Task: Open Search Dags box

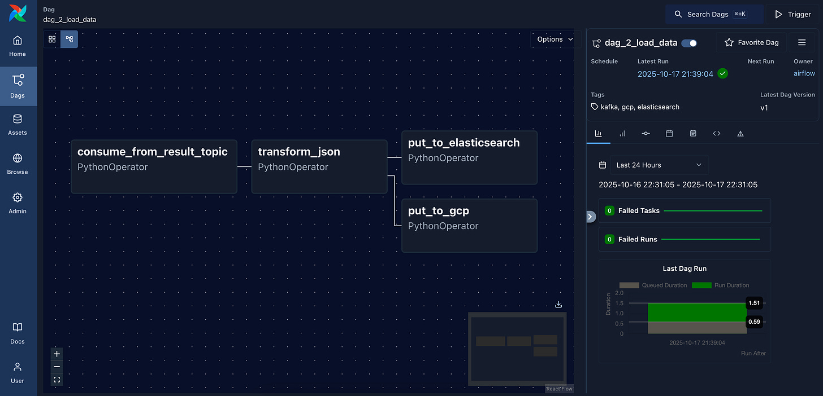Action: click(x=714, y=14)
